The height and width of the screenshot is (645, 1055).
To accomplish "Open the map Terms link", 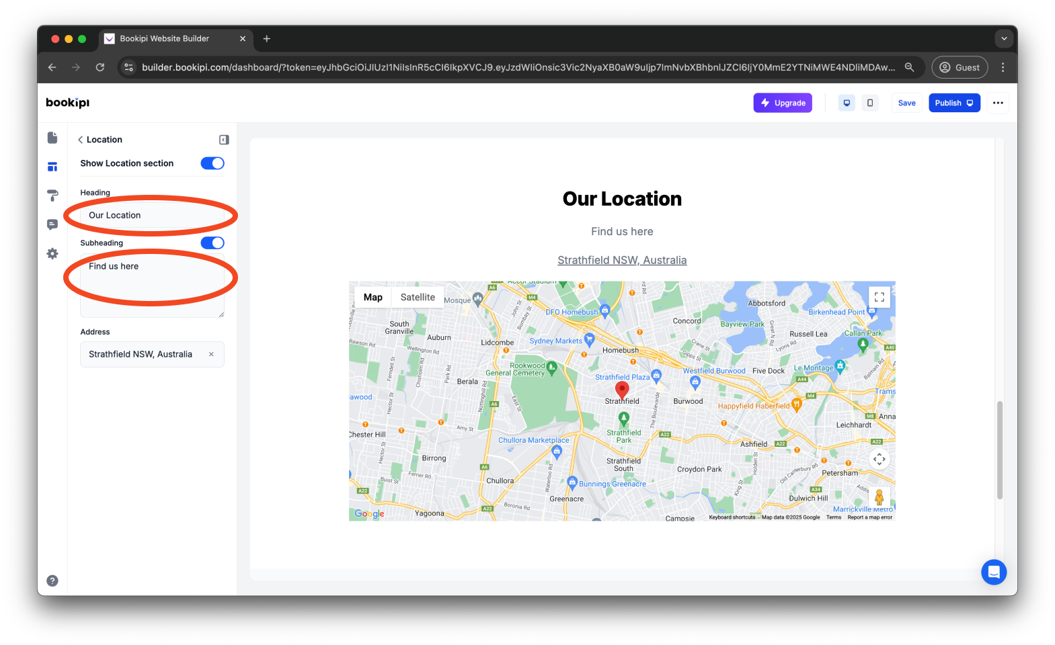I will pos(834,517).
